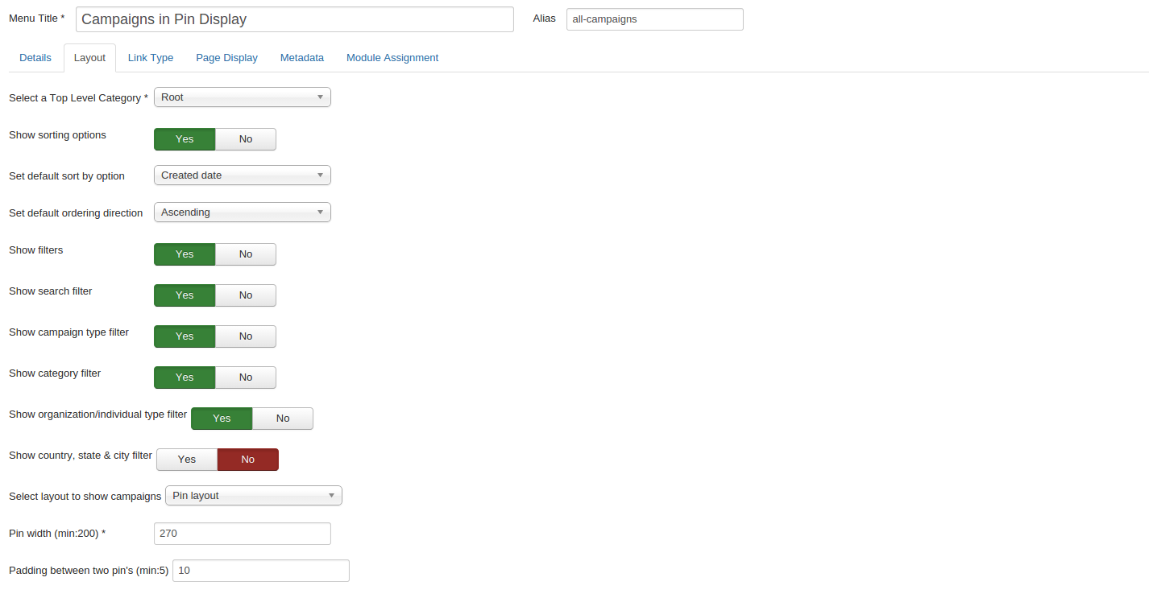Focus the Pin width input field
The height and width of the screenshot is (594, 1149).
point(242,534)
